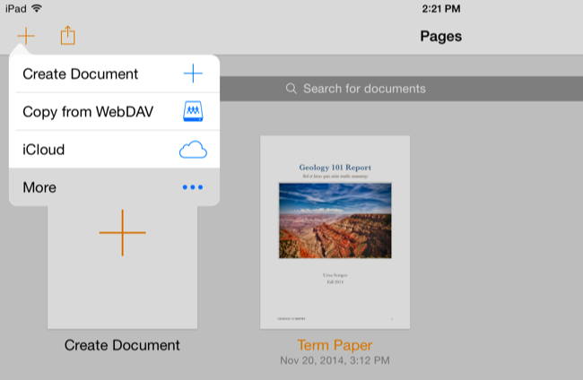This screenshot has width=583, height=380.
Task: Tap the magnifier icon in search bar
Action: (291, 89)
